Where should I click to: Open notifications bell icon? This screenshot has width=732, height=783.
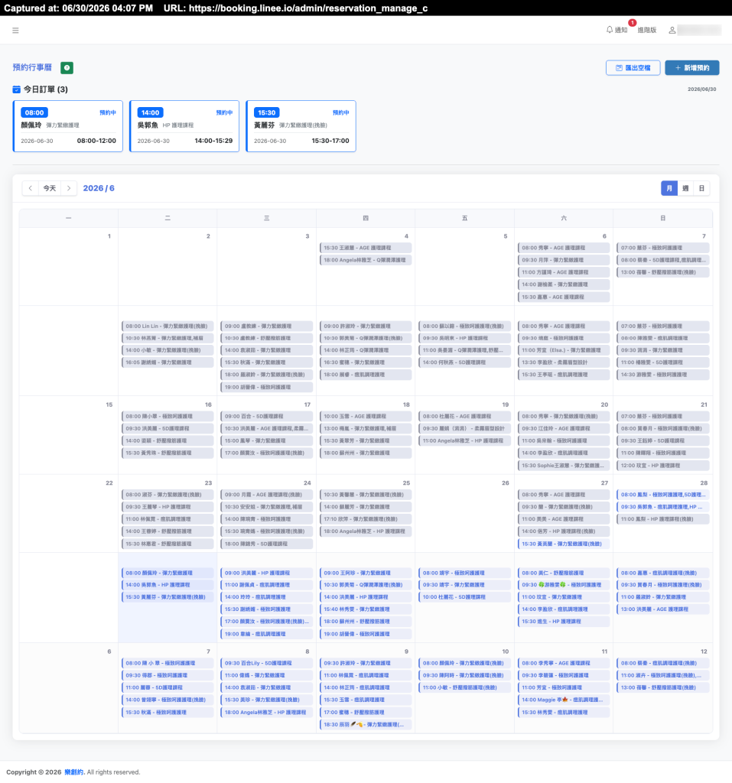coord(609,30)
